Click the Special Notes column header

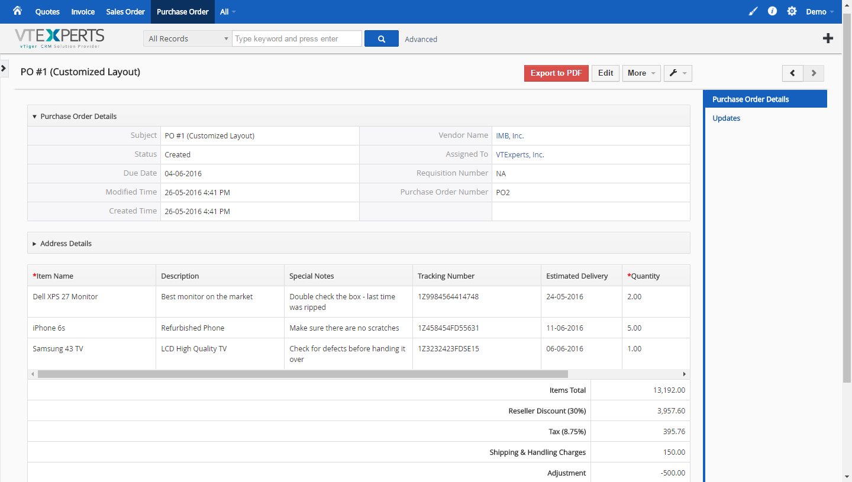click(348, 276)
